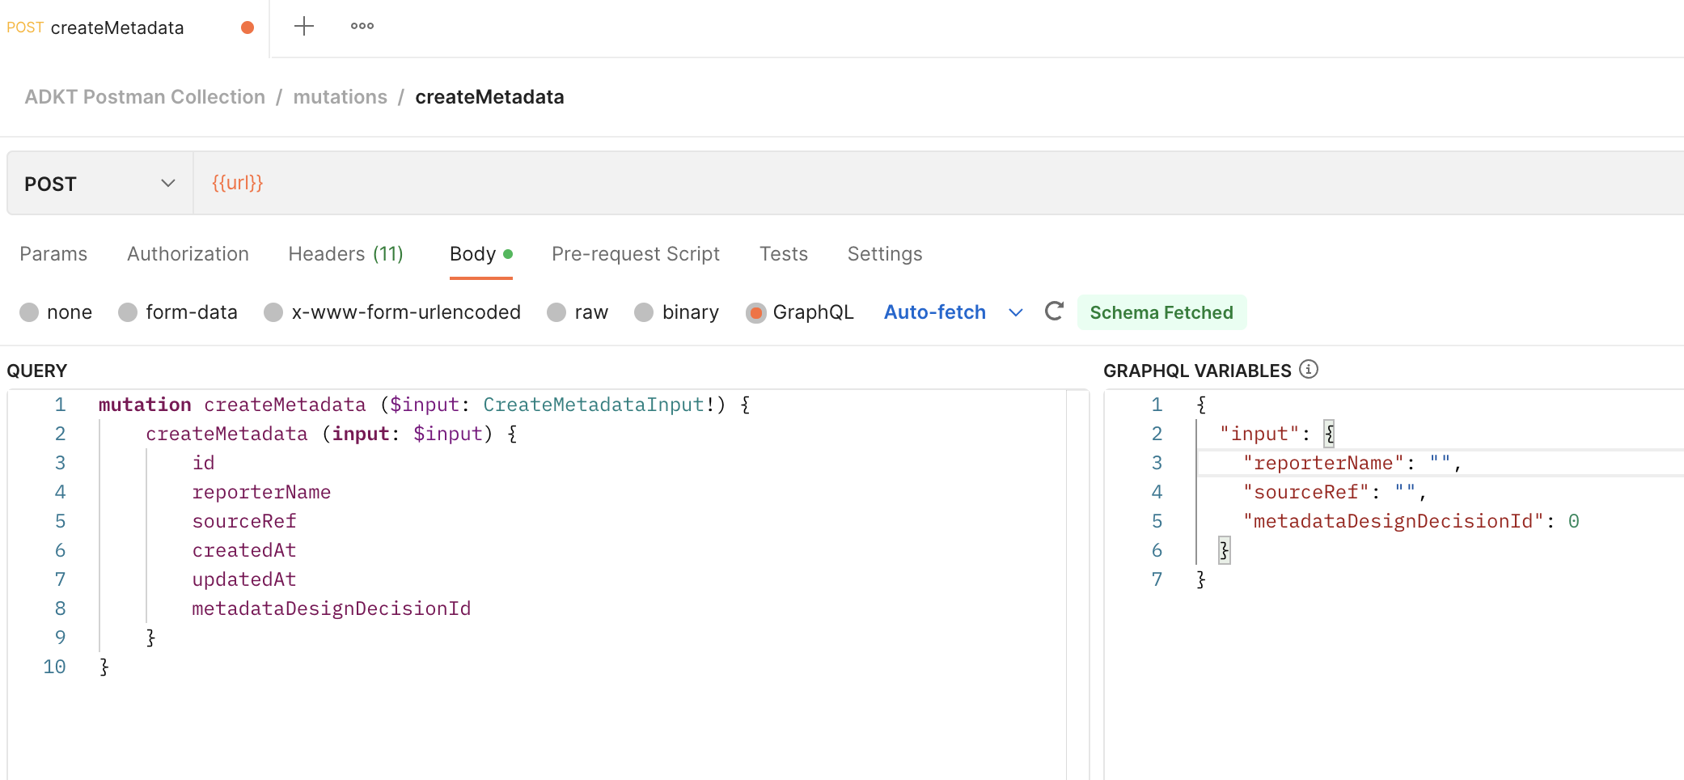Click the green dot on the Body tab
This screenshot has height=780, width=1684.
point(509,253)
